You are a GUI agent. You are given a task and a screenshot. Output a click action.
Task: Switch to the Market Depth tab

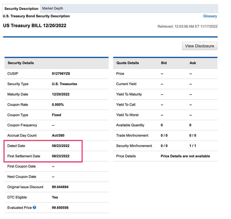tap(53, 8)
